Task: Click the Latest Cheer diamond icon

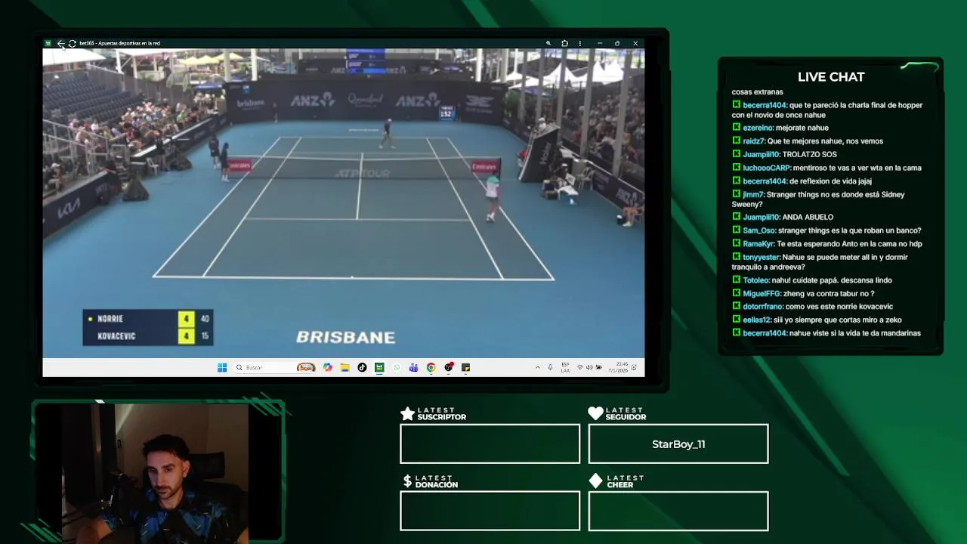Action: point(595,481)
